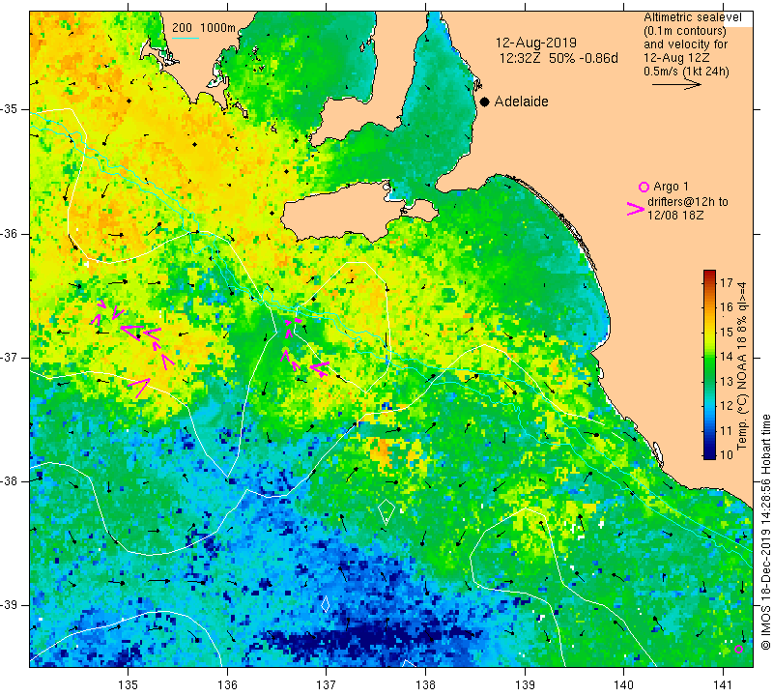This screenshot has height=696, width=773.
Task: Click the small diamond sea-level contour near 137.6°E
Action: [x=386, y=511]
